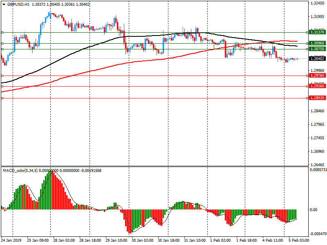Click the MACD 0.00 scale value

[x=314, y=210]
